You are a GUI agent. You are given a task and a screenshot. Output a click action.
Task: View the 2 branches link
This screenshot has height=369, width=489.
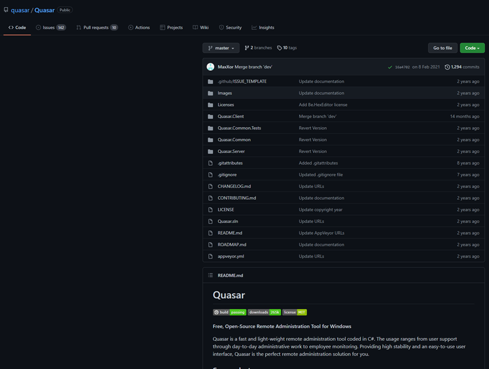click(x=258, y=47)
